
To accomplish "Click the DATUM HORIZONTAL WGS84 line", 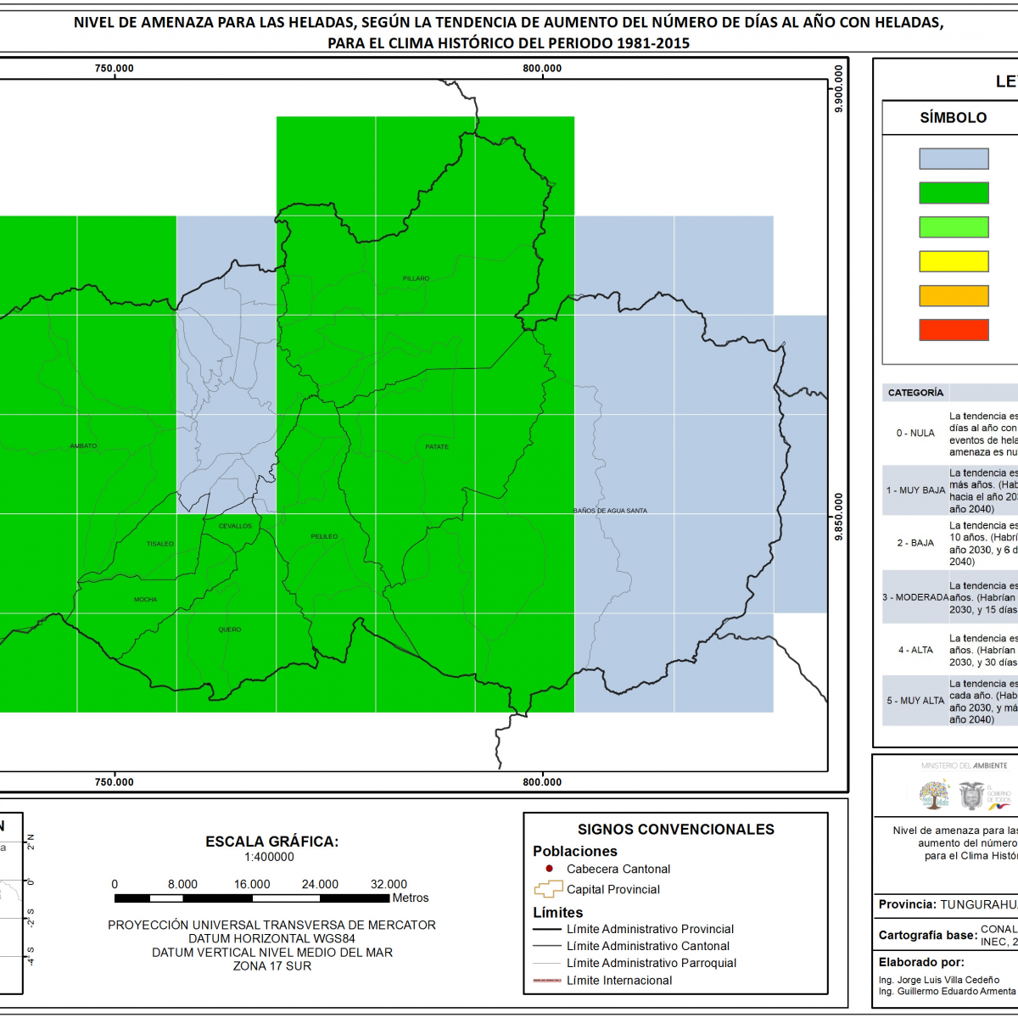I will [271, 938].
